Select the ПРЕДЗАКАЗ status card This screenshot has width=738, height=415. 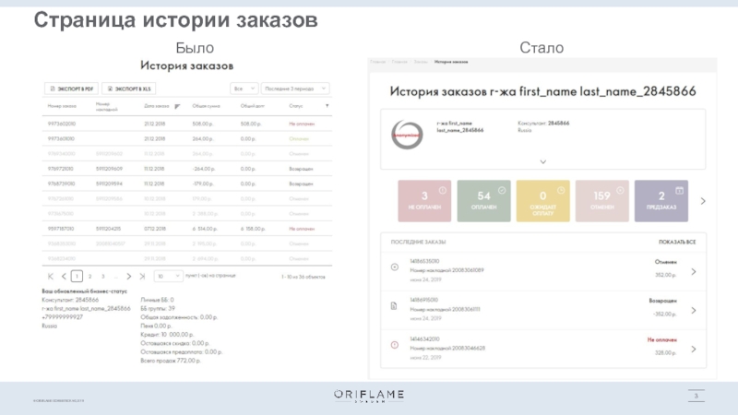click(661, 201)
